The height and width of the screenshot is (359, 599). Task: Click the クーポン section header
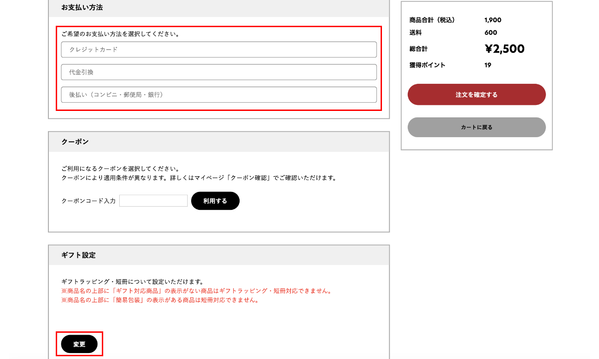[75, 142]
